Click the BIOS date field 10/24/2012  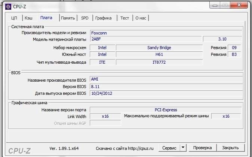pyautogui.click(x=166, y=93)
